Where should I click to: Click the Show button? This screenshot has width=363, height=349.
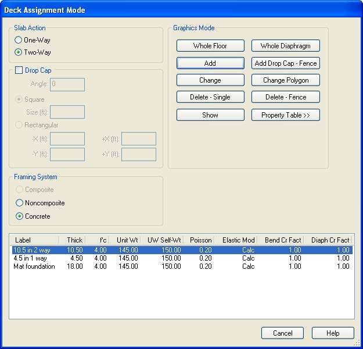tap(210, 115)
